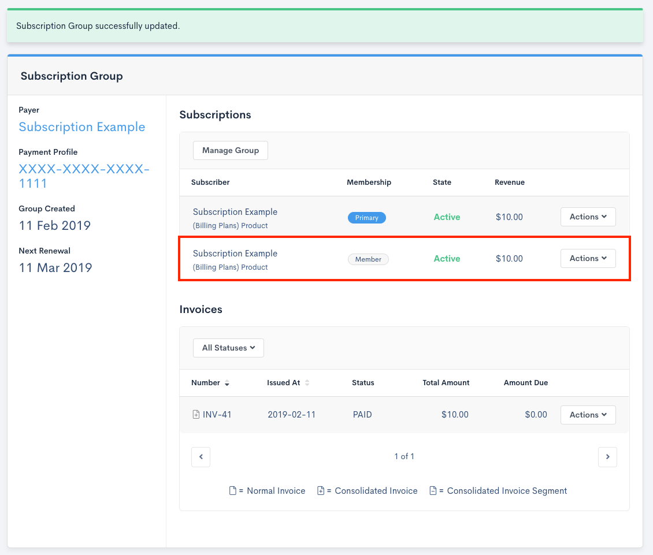Image resolution: width=653 pixels, height=555 pixels.
Task: Click the Member membership badge
Action: tap(368, 259)
